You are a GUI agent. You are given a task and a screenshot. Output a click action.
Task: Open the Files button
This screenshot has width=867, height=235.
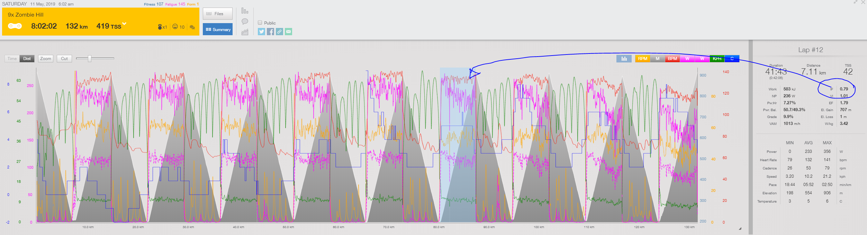(x=218, y=14)
